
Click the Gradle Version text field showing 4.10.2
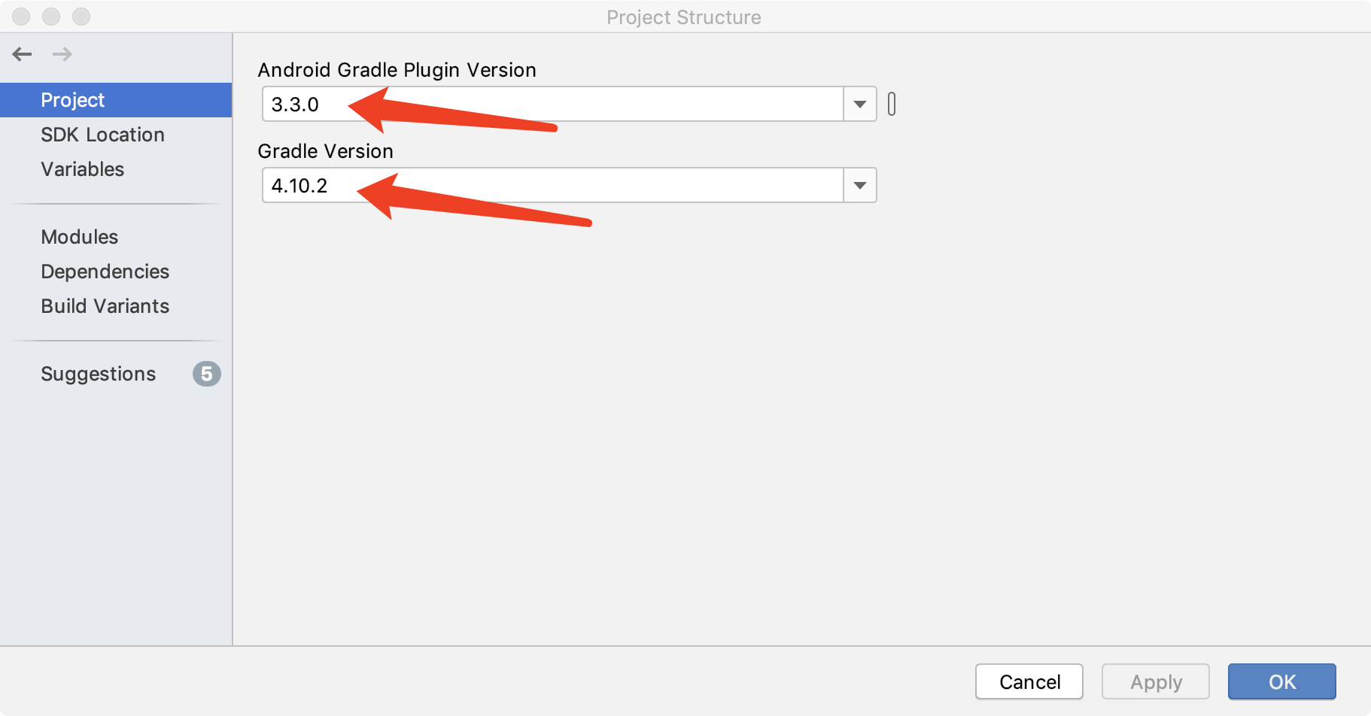[x=553, y=186]
